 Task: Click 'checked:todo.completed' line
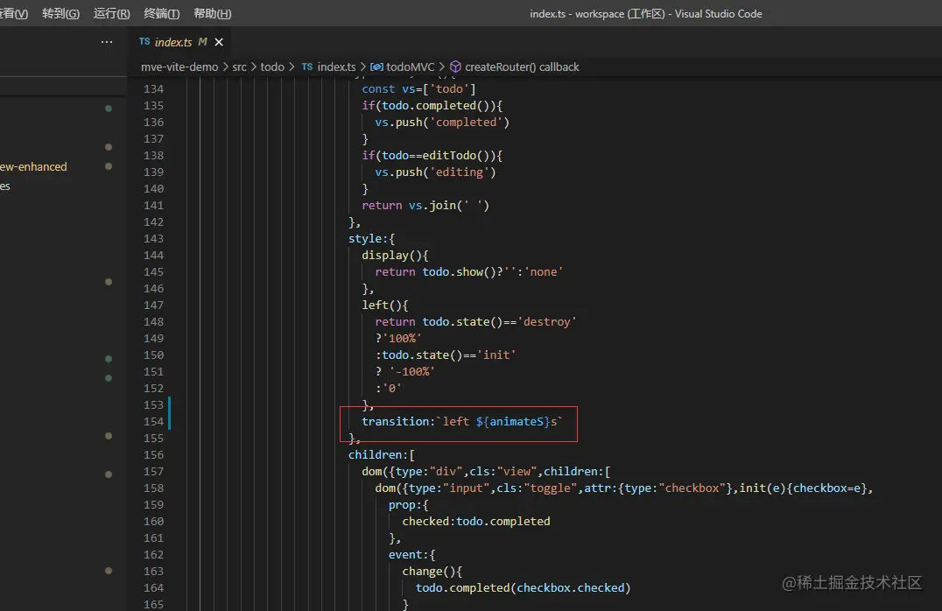(x=475, y=522)
